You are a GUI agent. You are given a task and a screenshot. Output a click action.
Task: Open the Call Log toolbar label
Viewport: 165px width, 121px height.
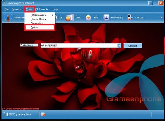139,18
